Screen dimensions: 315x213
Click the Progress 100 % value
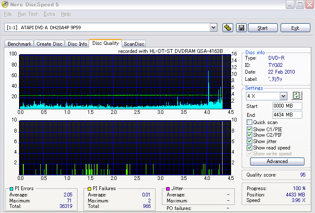(299, 188)
